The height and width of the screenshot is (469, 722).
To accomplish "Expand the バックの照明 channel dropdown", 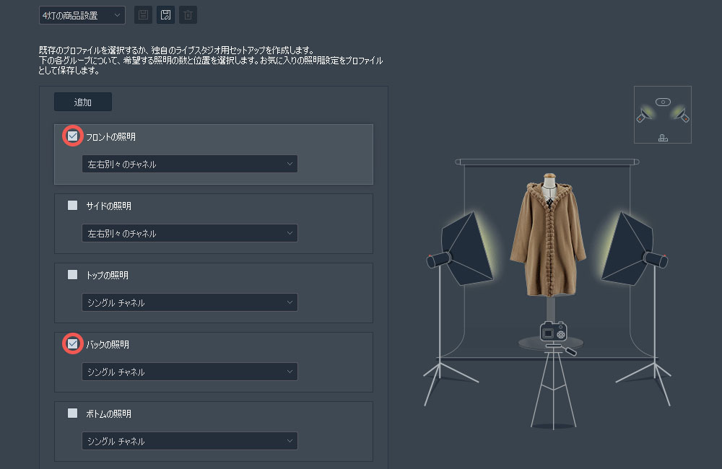I will [x=189, y=372].
